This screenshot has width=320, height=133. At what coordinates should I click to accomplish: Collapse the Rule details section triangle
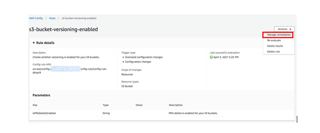[x=34, y=43]
